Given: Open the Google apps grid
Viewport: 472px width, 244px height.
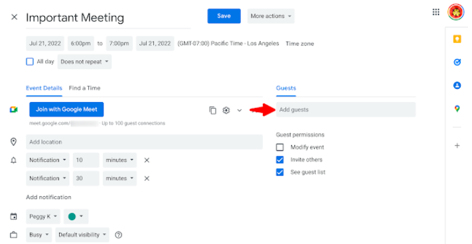Looking at the screenshot, I should [435, 12].
